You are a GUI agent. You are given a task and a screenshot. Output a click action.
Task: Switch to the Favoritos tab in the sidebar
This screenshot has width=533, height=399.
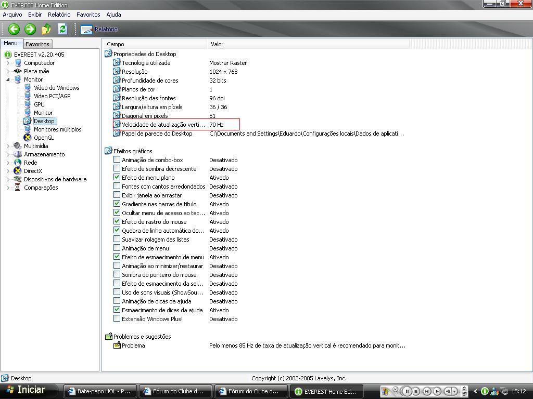pos(37,44)
